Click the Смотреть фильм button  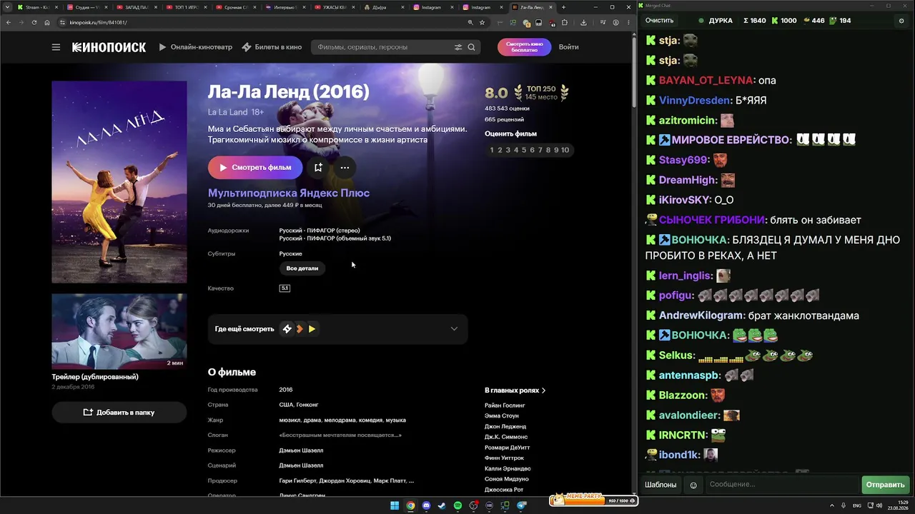click(255, 168)
